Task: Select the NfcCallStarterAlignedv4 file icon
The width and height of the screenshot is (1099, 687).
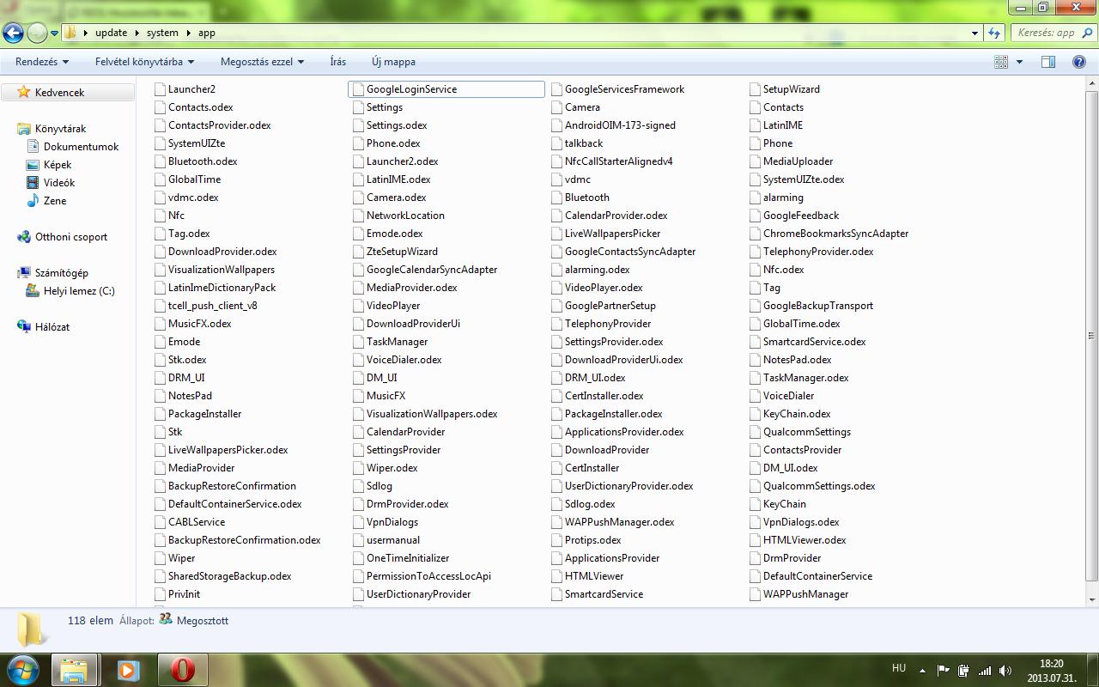Action: pos(556,161)
